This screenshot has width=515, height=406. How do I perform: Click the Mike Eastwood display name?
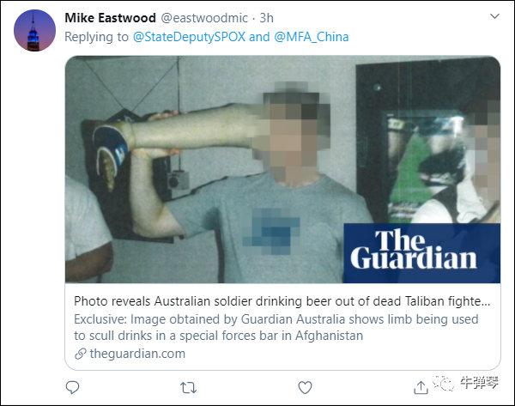[x=111, y=18]
